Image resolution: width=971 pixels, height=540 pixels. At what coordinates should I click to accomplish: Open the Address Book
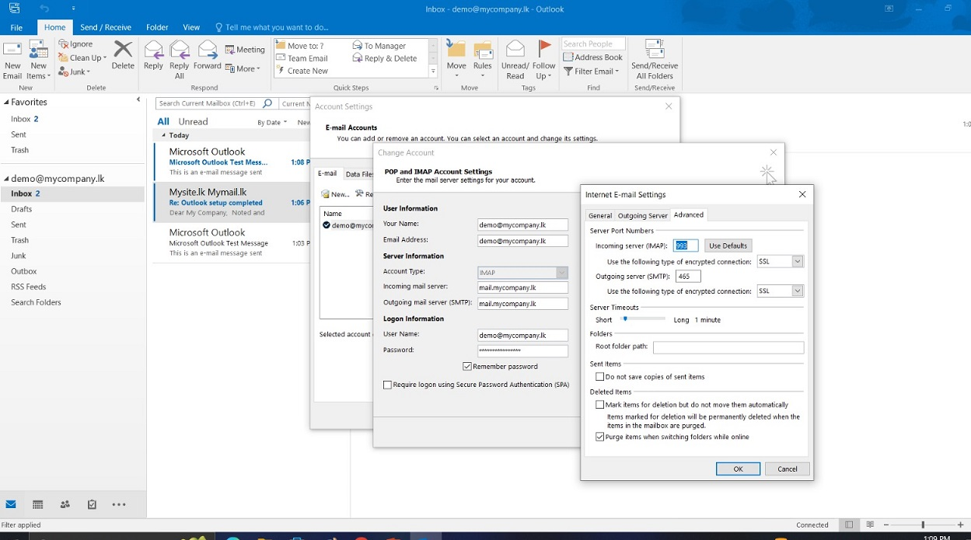pyautogui.click(x=593, y=57)
